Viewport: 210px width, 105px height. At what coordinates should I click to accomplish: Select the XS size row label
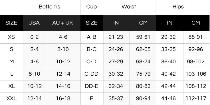[x=11, y=37]
